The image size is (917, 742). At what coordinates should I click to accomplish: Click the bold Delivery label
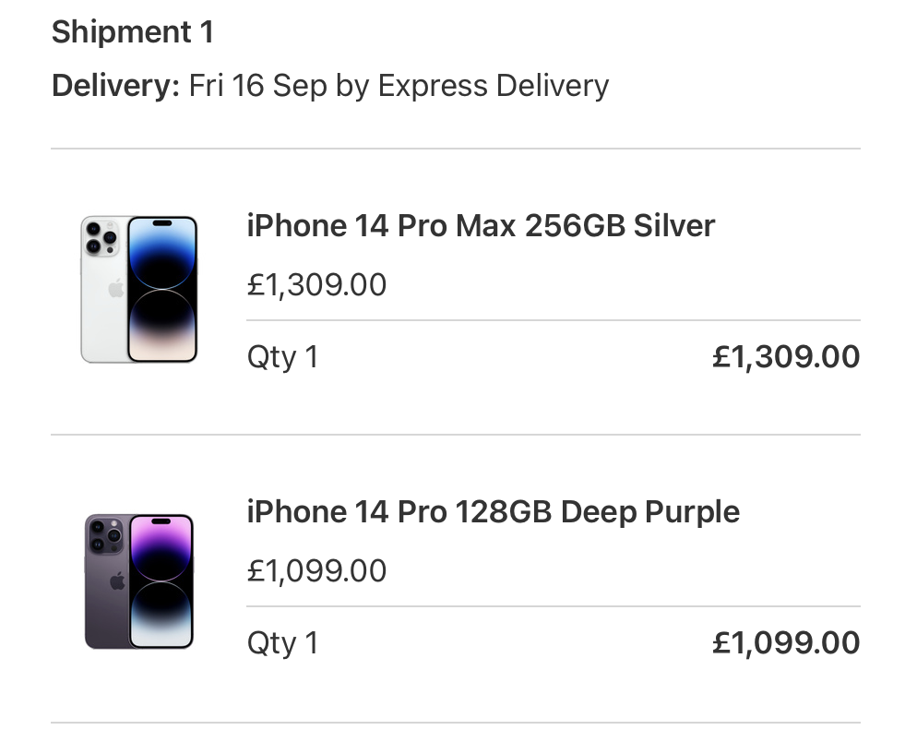(115, 86)
